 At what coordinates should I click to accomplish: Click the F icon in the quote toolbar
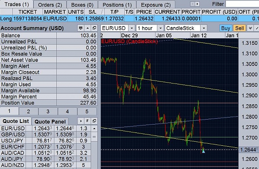87,121
